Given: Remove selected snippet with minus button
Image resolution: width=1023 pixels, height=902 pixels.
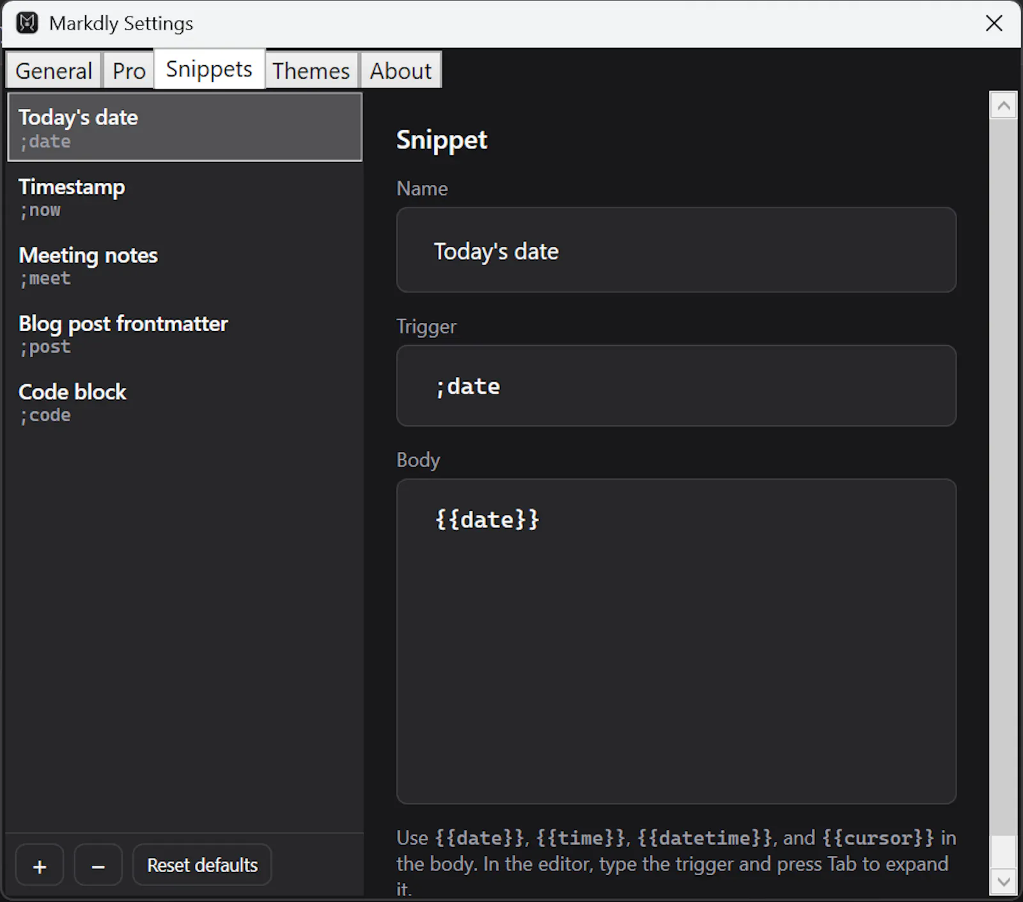Looking at the screenshot, I should tap(98, 866).
